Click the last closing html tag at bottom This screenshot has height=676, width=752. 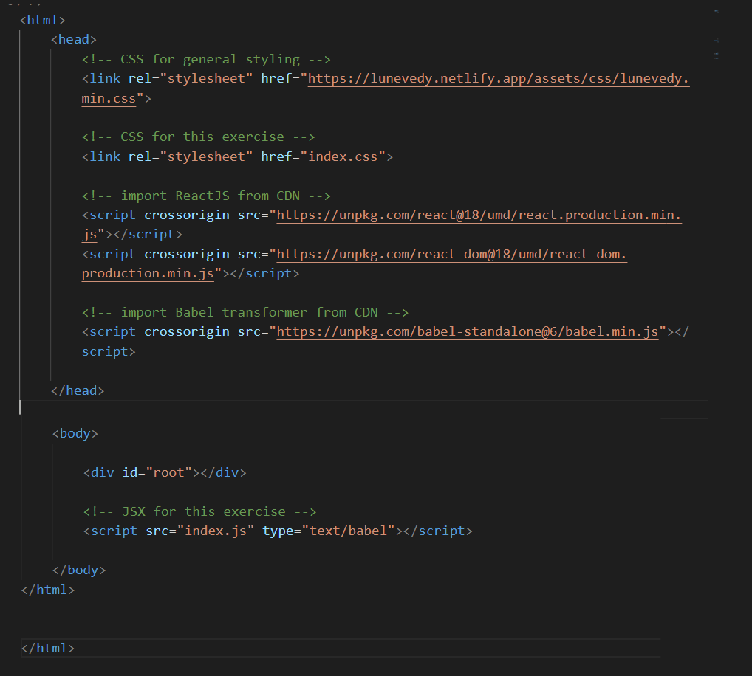coord(48,648)
